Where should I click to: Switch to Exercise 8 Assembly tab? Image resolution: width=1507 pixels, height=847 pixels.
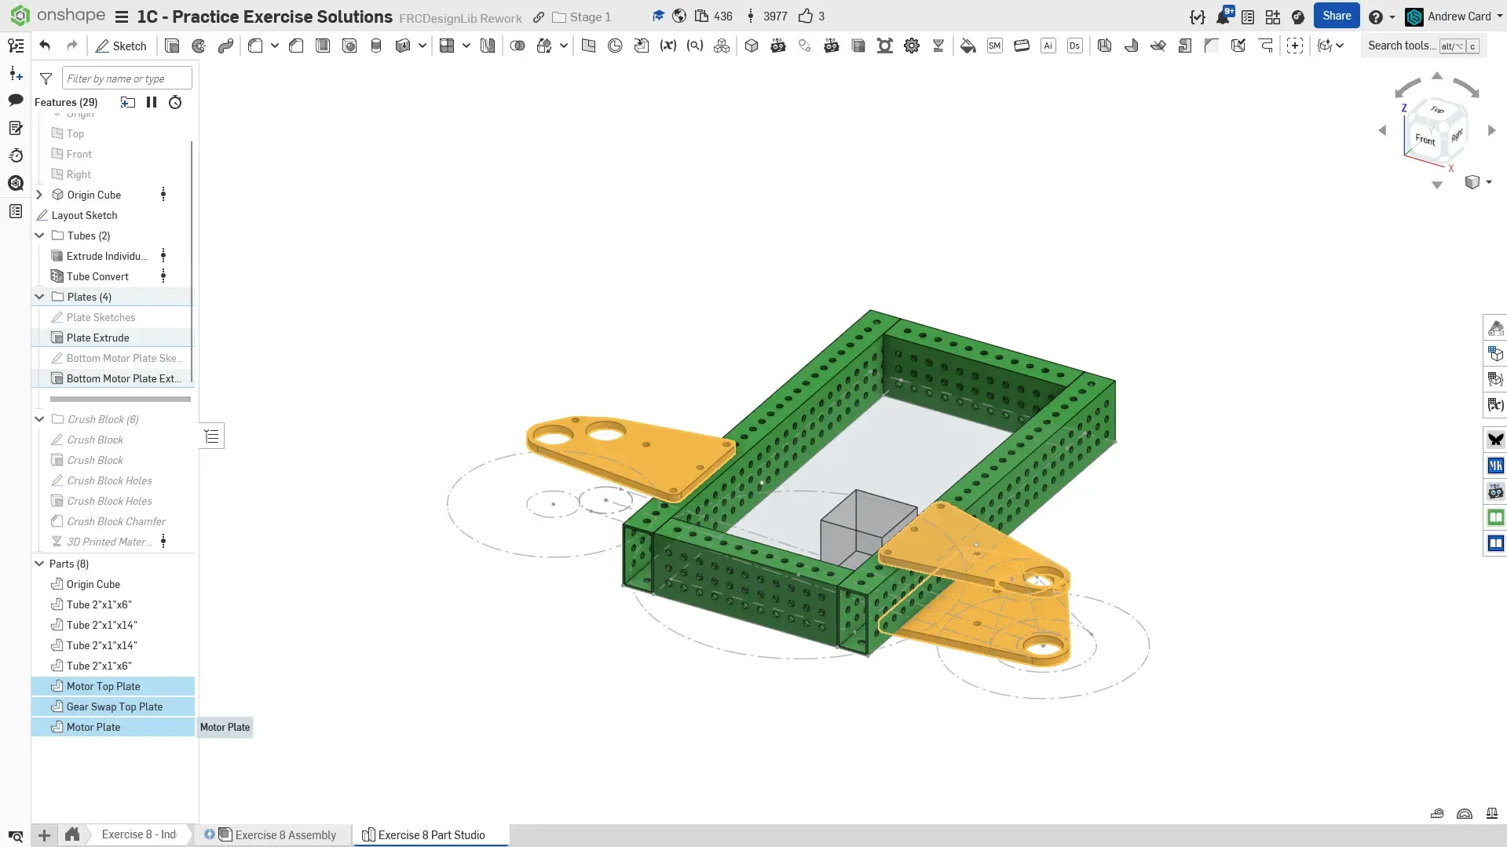[284, 834]
